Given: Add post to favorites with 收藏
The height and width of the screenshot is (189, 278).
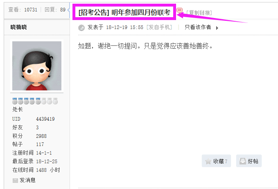Looking at the screenshot, I should pos(216,161).
